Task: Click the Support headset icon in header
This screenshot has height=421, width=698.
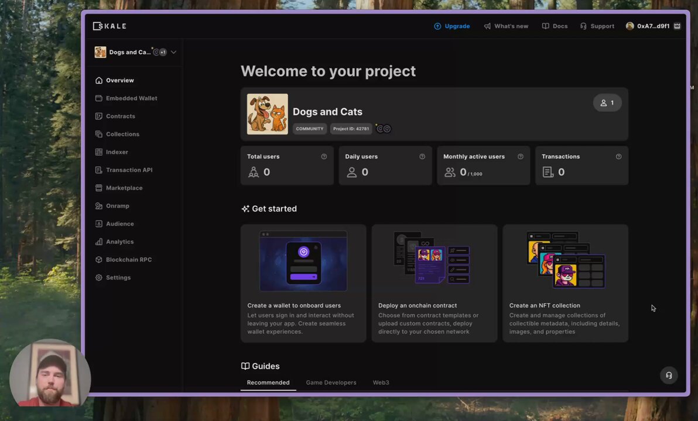Action: click(583, 26)
